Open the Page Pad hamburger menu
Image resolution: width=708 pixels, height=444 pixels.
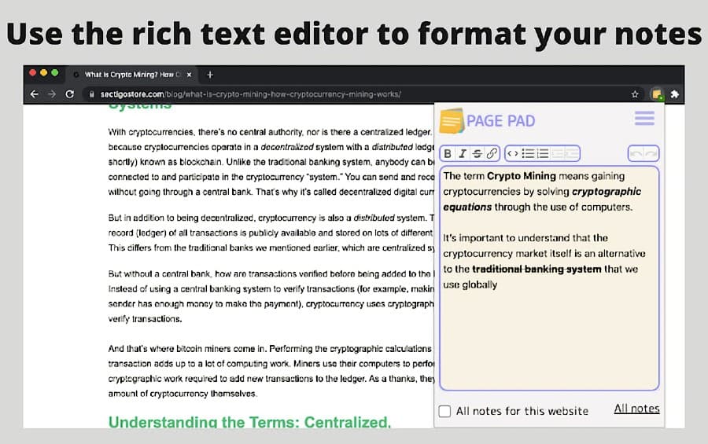click(644, 118)
